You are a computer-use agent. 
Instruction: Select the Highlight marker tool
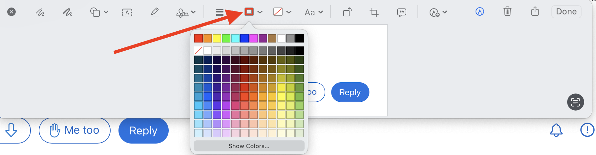[155, 12]
